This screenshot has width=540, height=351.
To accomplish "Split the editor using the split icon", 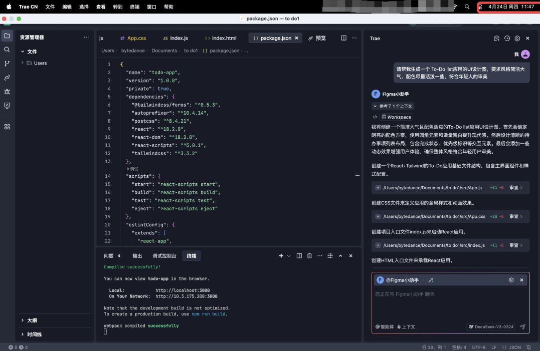I will tap(343, 38).
